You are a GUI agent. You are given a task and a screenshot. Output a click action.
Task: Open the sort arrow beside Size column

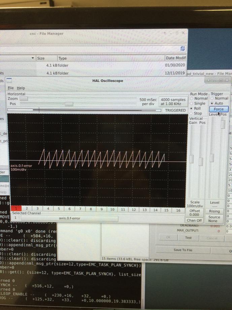33,58
